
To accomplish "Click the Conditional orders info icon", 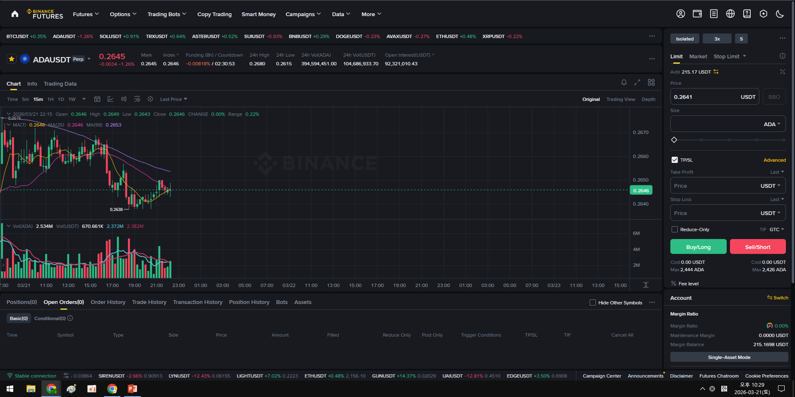I will (x=70, y=318).
